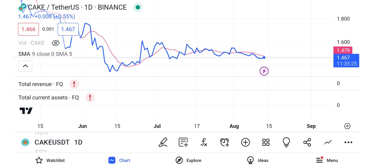Tap the add symbol plus icon
The image size is (375, 168).
(x=245, y=142)
